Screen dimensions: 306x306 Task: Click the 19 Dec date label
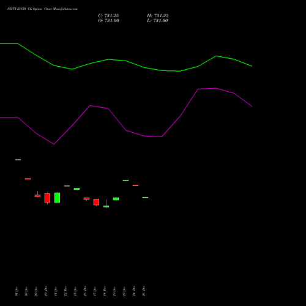point(114,291)
